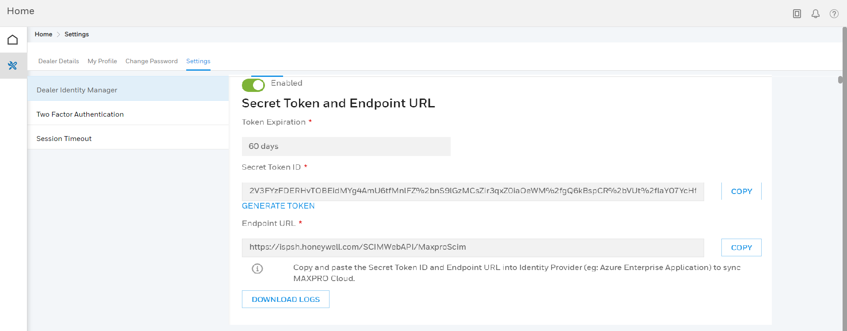847x331 pixels.
Task: Open the Change Password tab
Action: click(152, 61)
